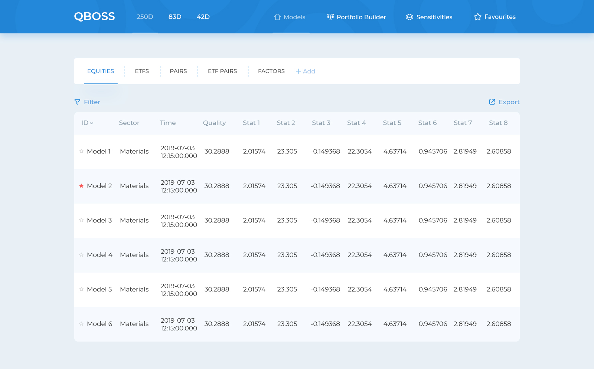Viewport: 594px width, 369px height.
Task: Switch to the 83D period
Action: coord(175,17)
